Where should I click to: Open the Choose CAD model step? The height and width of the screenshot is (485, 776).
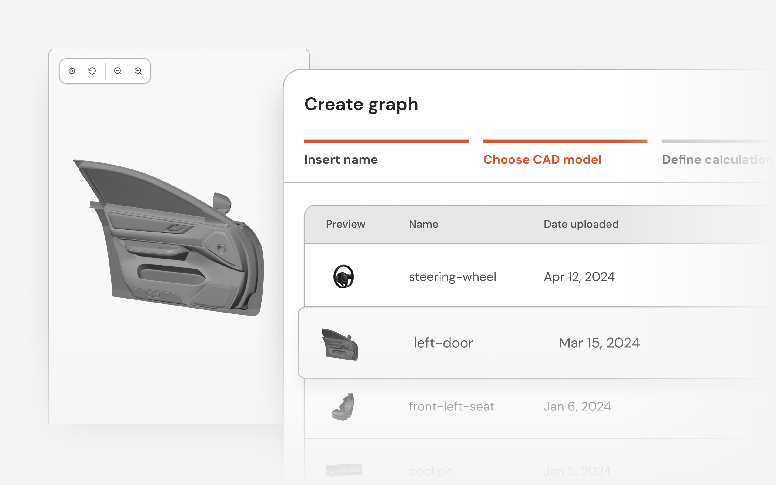coord(542,159)
